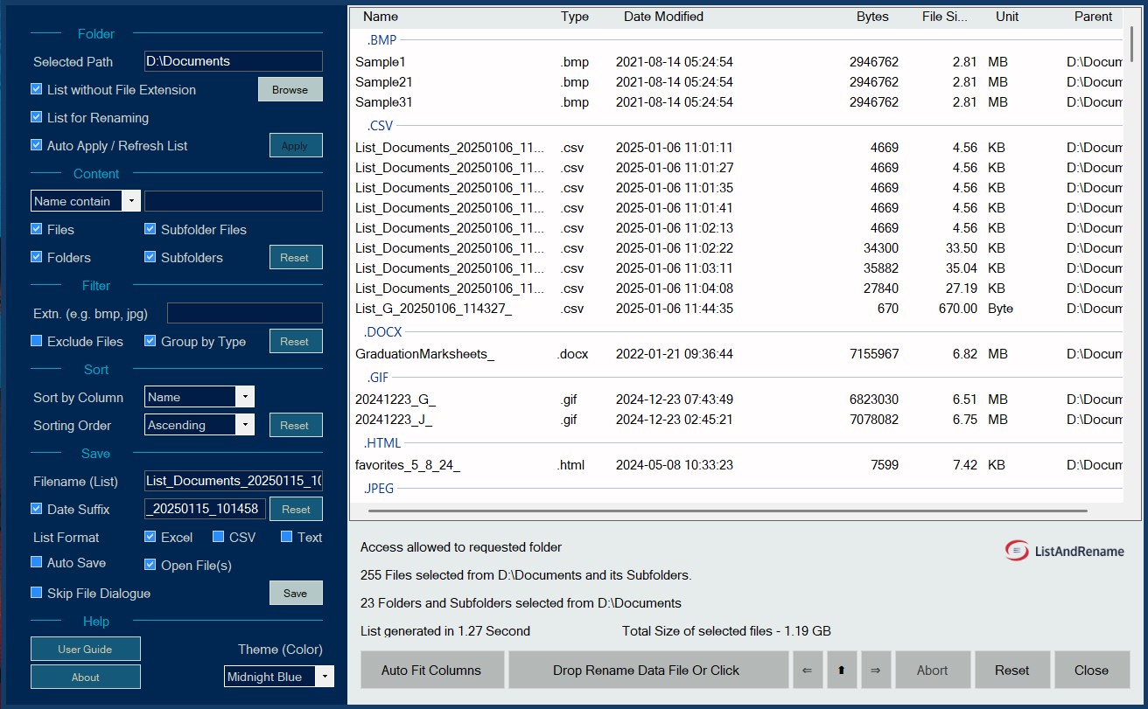1148x709 pixels.
Task: Open the Name contain dropdown
Action: 86,201
